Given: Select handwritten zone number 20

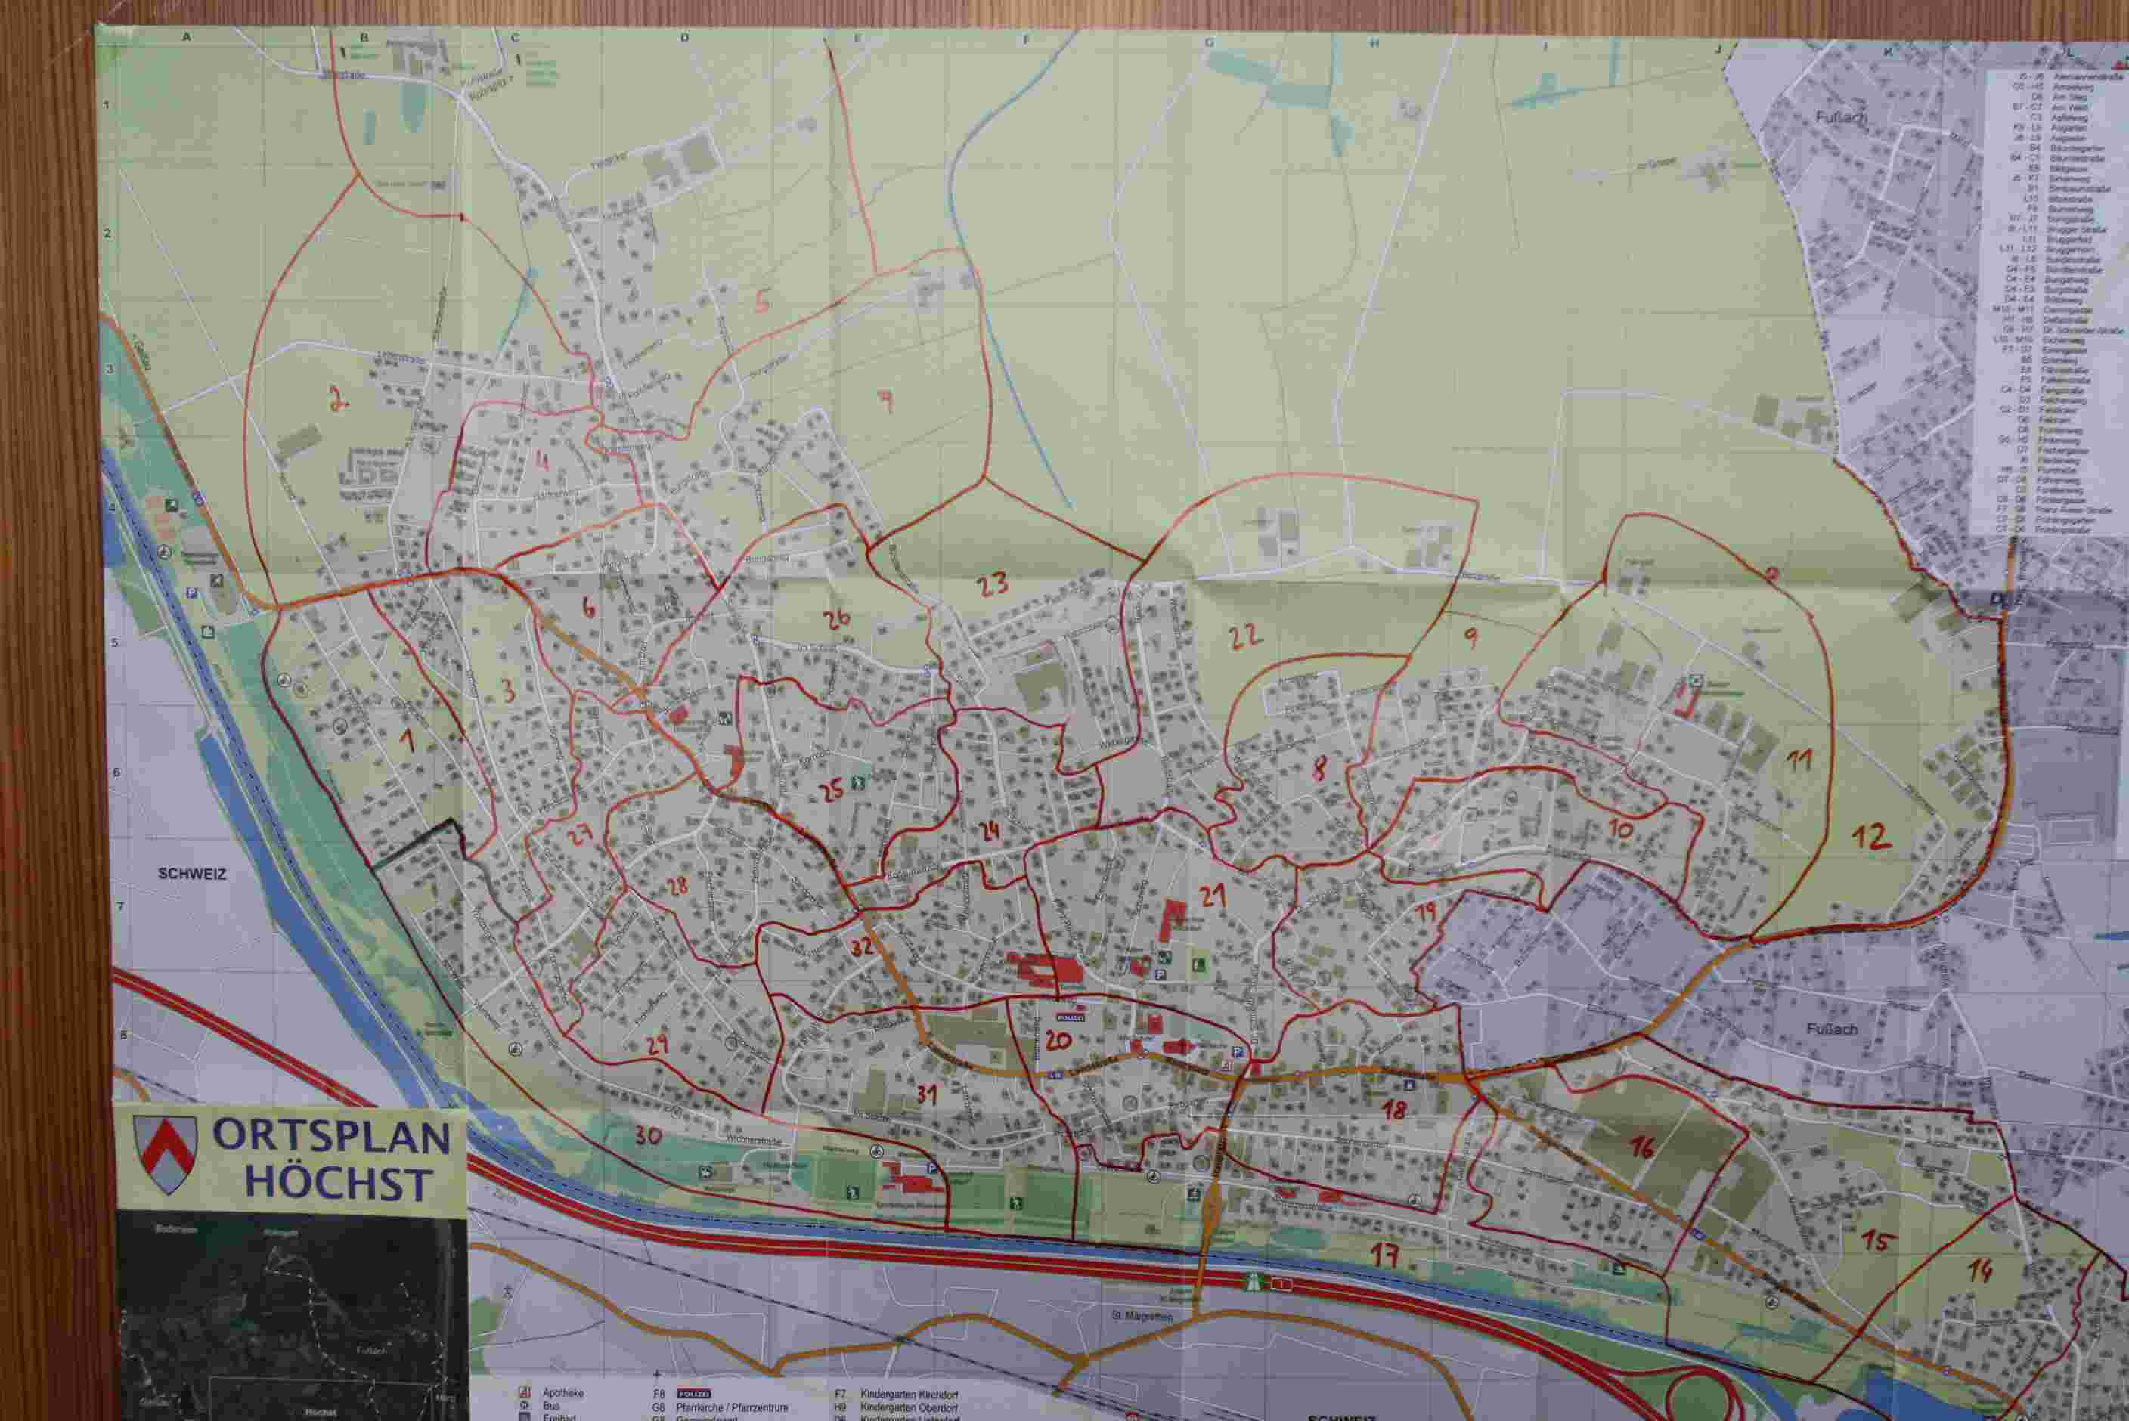Looking at the screenshot, I should click(1058, 1040).
